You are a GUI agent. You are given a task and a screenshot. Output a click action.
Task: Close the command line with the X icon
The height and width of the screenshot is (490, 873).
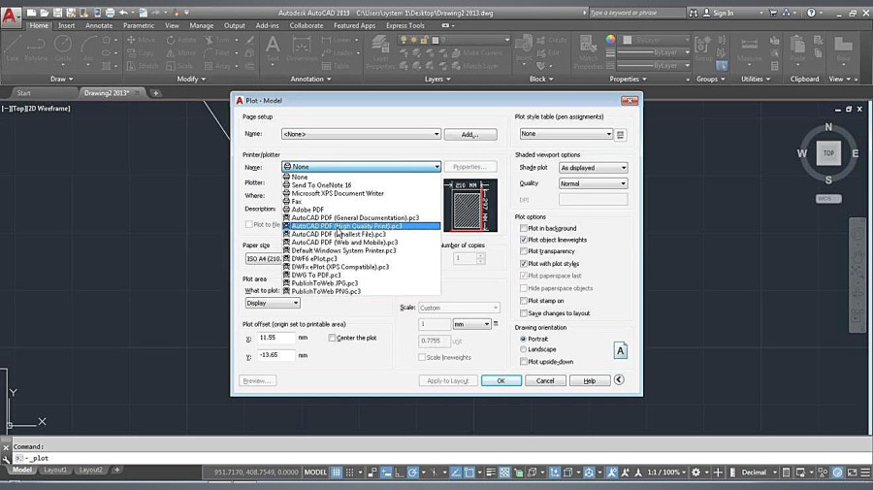pyautogui.click(x=6, y=447)
